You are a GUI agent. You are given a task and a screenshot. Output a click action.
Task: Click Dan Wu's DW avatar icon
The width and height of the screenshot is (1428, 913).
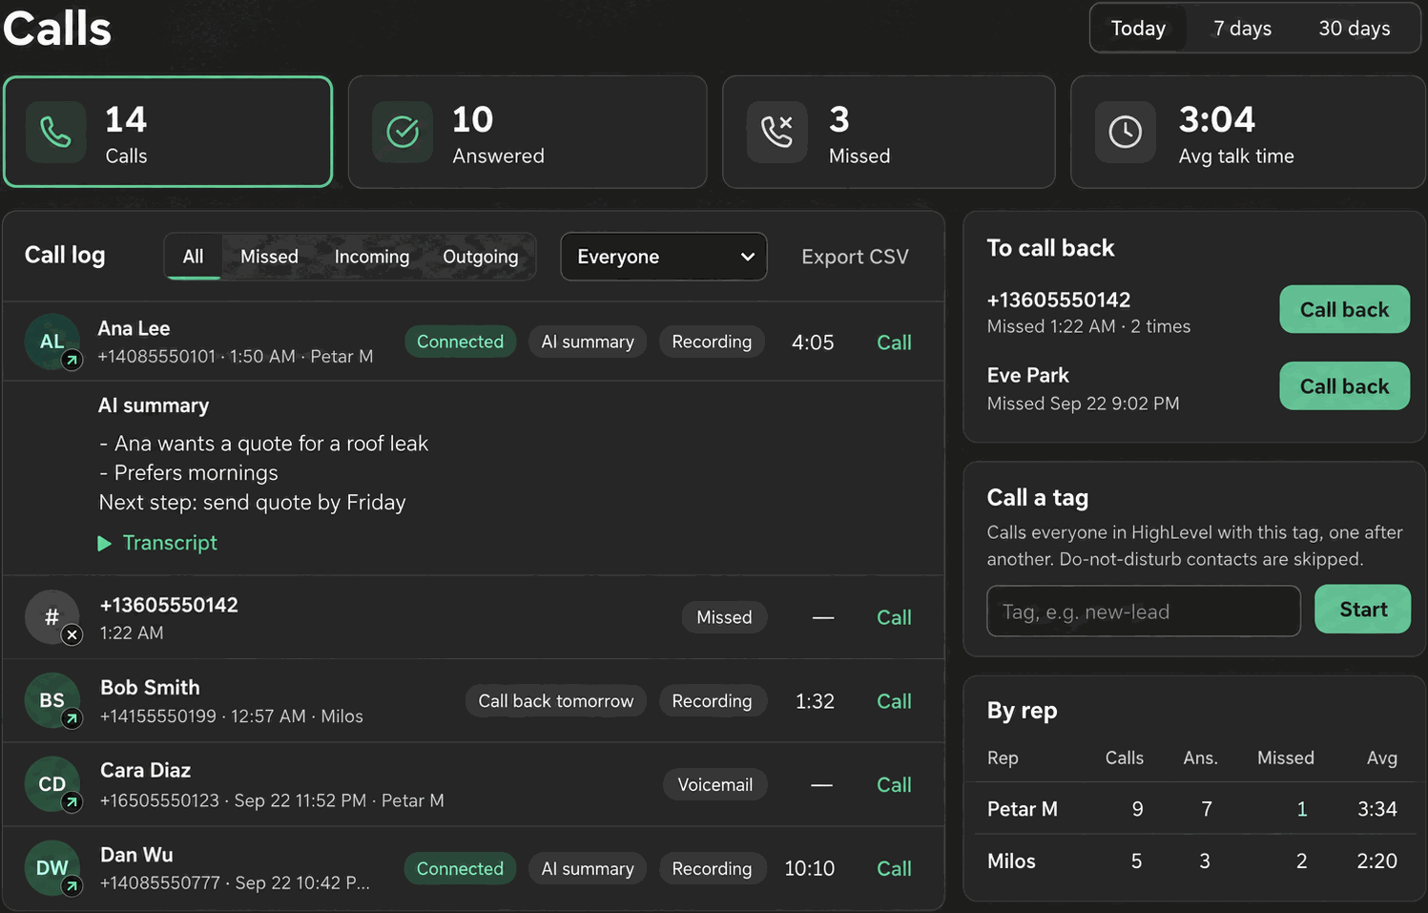point(52,868)
